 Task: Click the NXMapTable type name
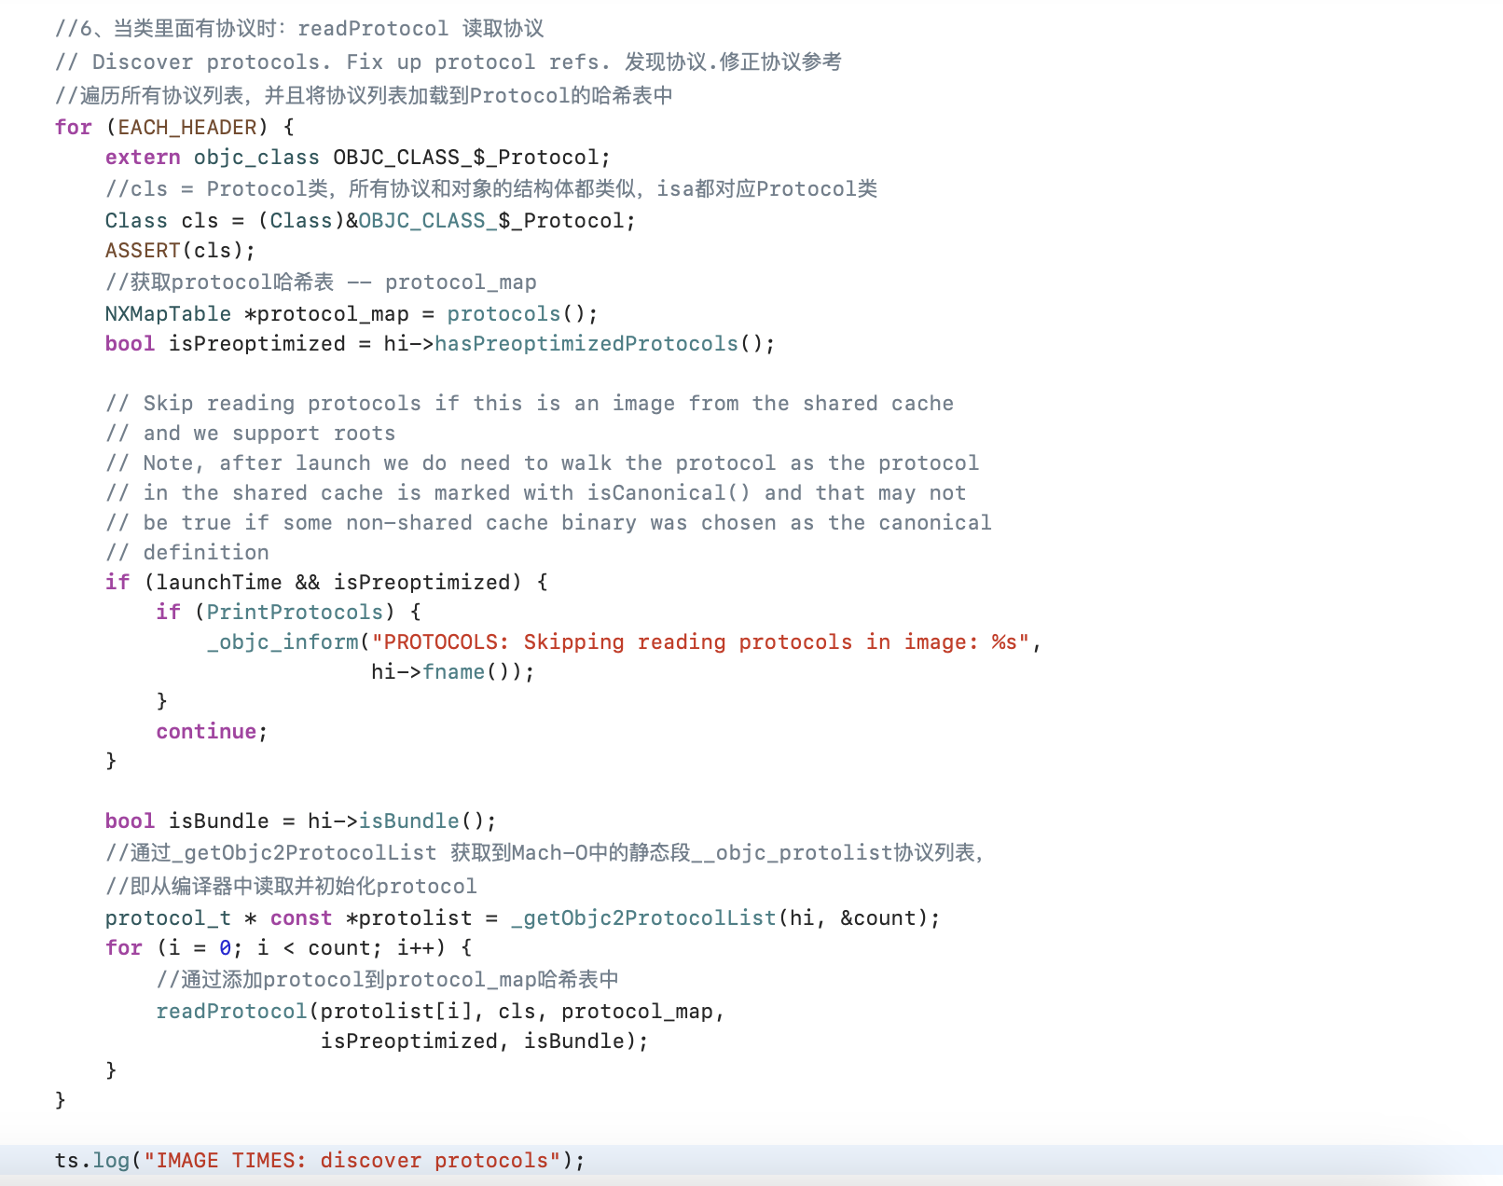168,313
